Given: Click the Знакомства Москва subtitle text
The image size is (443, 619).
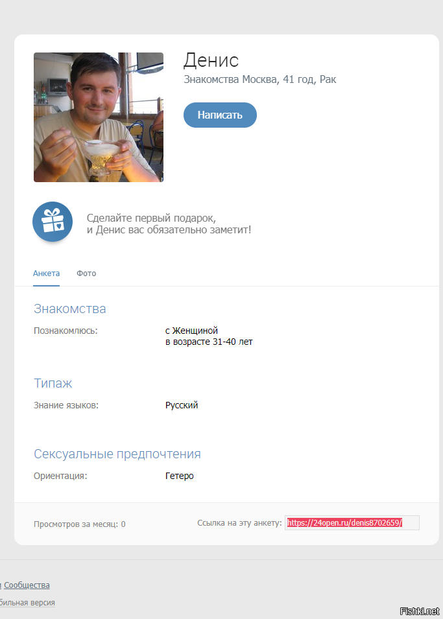Looking at the screenshot, I should (259, 79).
